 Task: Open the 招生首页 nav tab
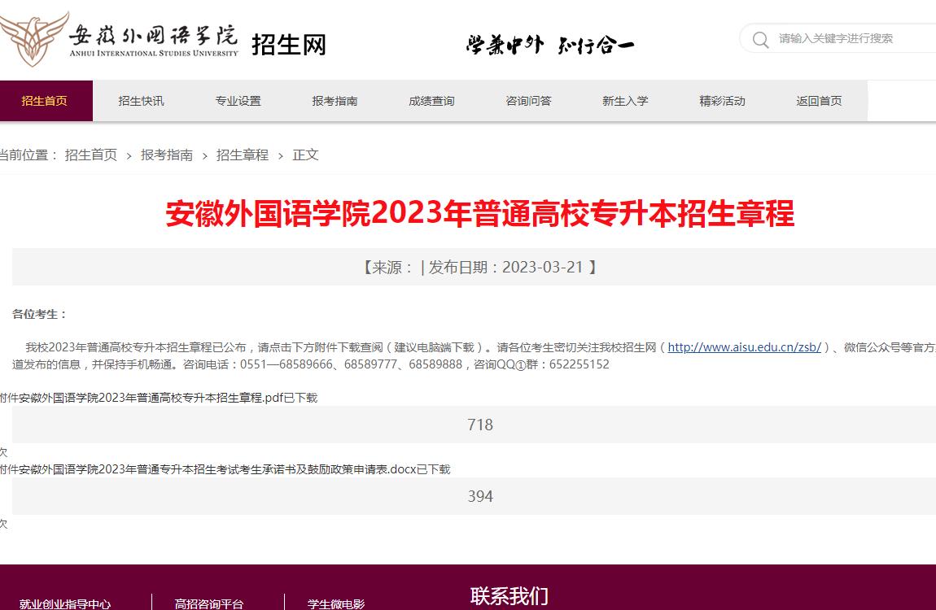click(x=45, y=101)
